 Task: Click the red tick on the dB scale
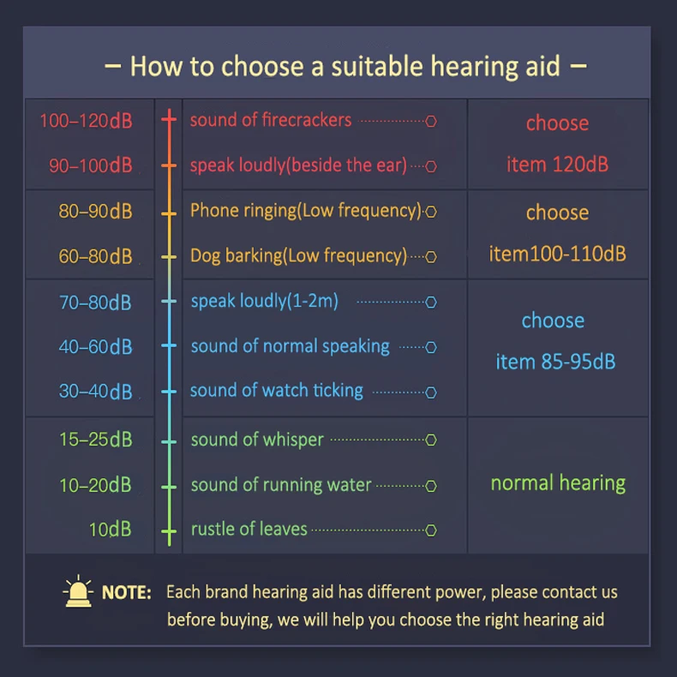tap(169, 118)
